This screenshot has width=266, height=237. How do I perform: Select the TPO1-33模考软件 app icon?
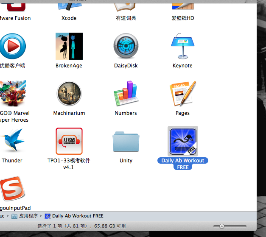[x=69, y=141]
